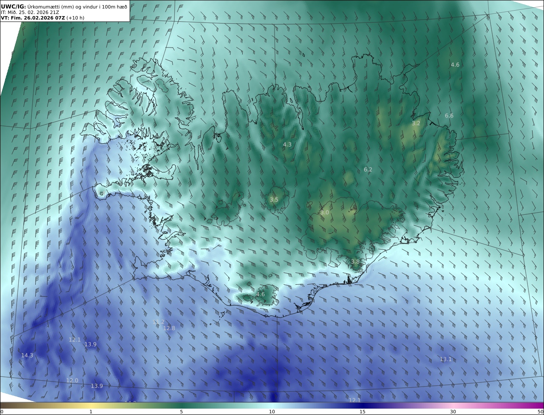Viewport: 544px width, 415px height.
Task: Click the pink colorbar segment above label 30
Action: coord(453,405)
